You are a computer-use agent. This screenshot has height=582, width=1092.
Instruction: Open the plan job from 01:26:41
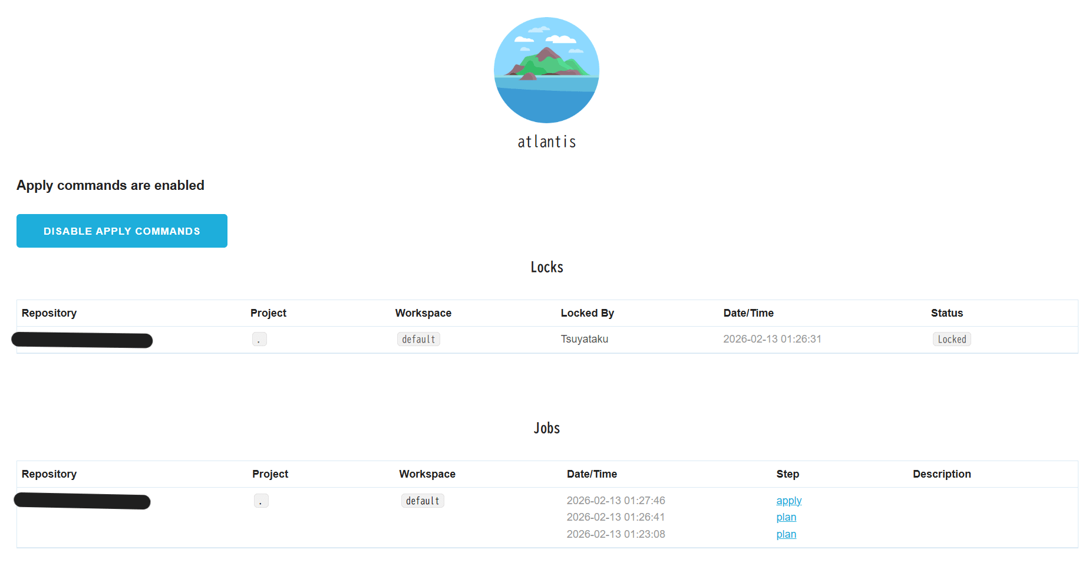(786, 517)
